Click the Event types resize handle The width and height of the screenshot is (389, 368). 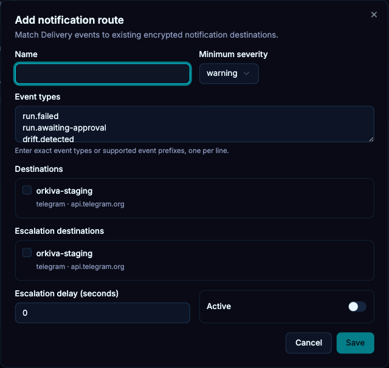click(x=371, y=139)
